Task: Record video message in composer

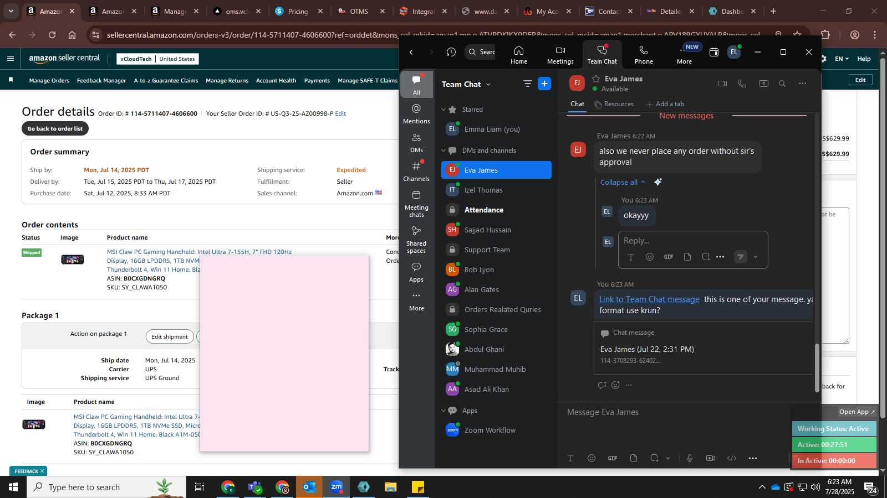Action: (710, 458)
